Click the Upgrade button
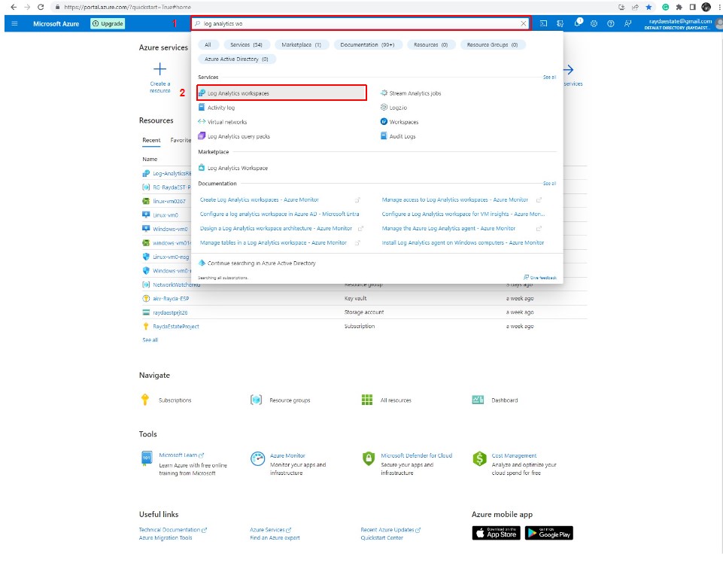Screen dimensions: 723x566 coord(108,23)
